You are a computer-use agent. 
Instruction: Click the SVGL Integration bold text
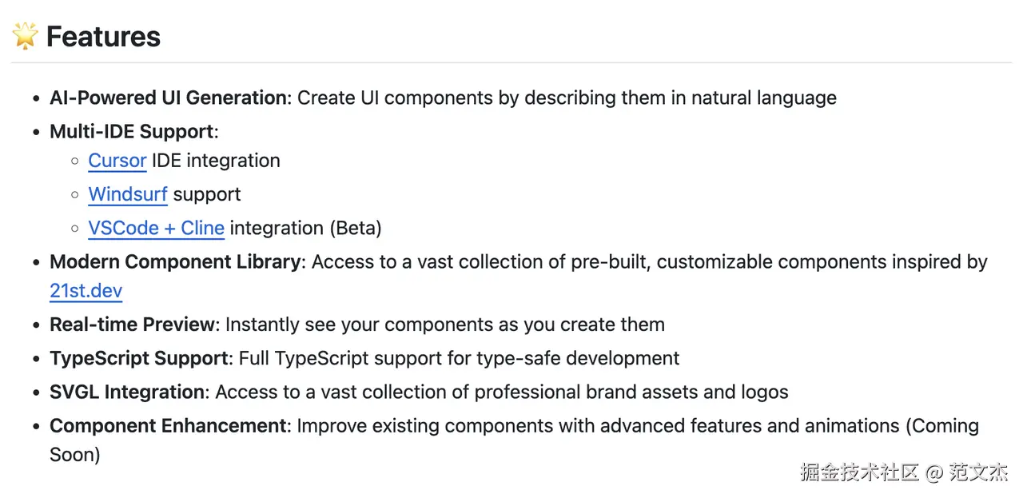pyautogui.click(x=126, y=392)
